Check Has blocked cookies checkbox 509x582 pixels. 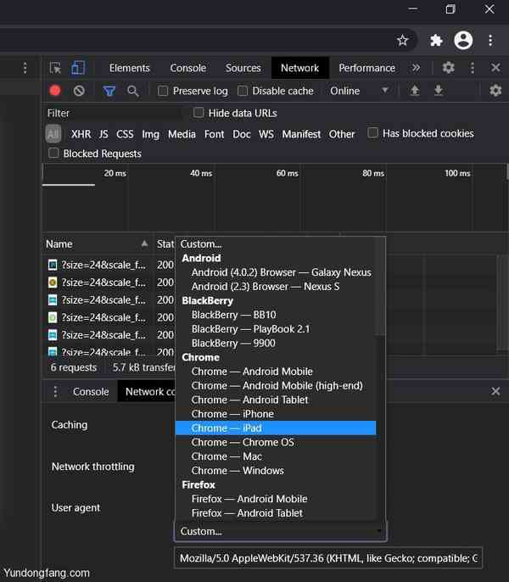click(x=372, y=133)
